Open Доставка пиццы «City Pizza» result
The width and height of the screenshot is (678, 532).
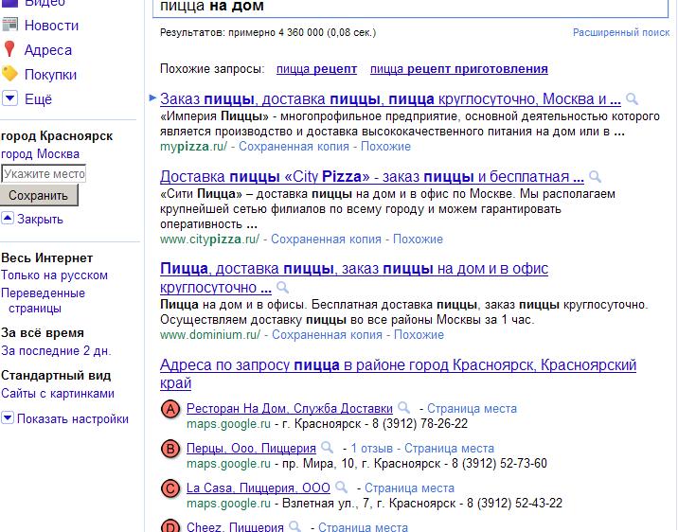click(x=372, y=176)
